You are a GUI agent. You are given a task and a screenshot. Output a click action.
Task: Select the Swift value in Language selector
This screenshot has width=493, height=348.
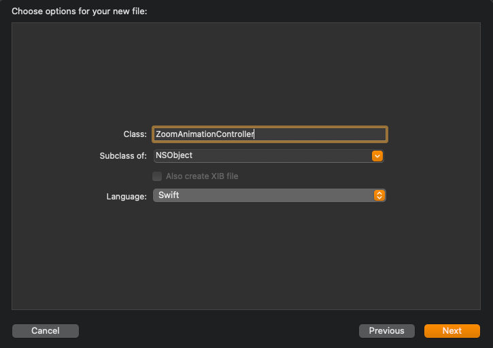tap(169, 195)
